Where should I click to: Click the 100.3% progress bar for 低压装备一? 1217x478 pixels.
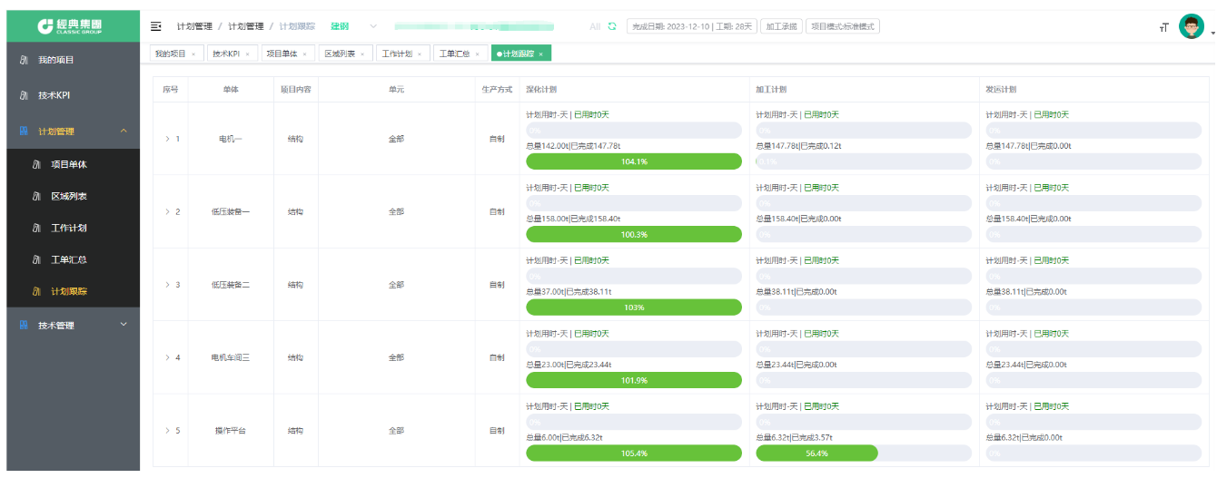[x=634, y=234]
